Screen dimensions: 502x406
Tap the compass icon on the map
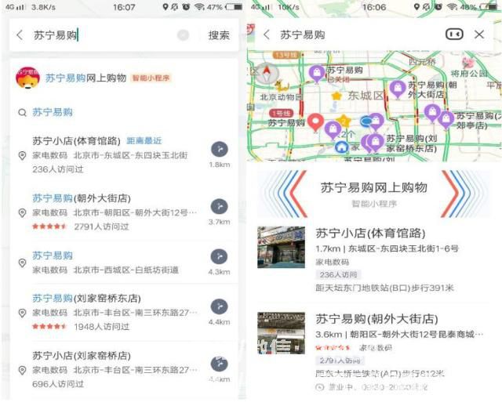(x=267, y=73)
